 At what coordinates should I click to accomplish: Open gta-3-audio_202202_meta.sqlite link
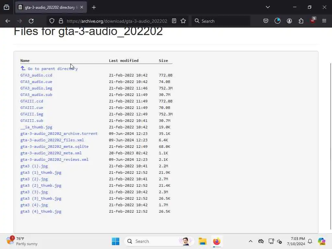click(x=54, y=147)
